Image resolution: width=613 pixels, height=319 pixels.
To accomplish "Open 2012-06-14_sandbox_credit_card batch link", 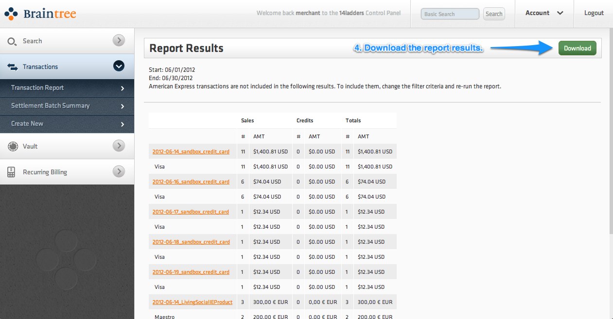I will 191,151.
